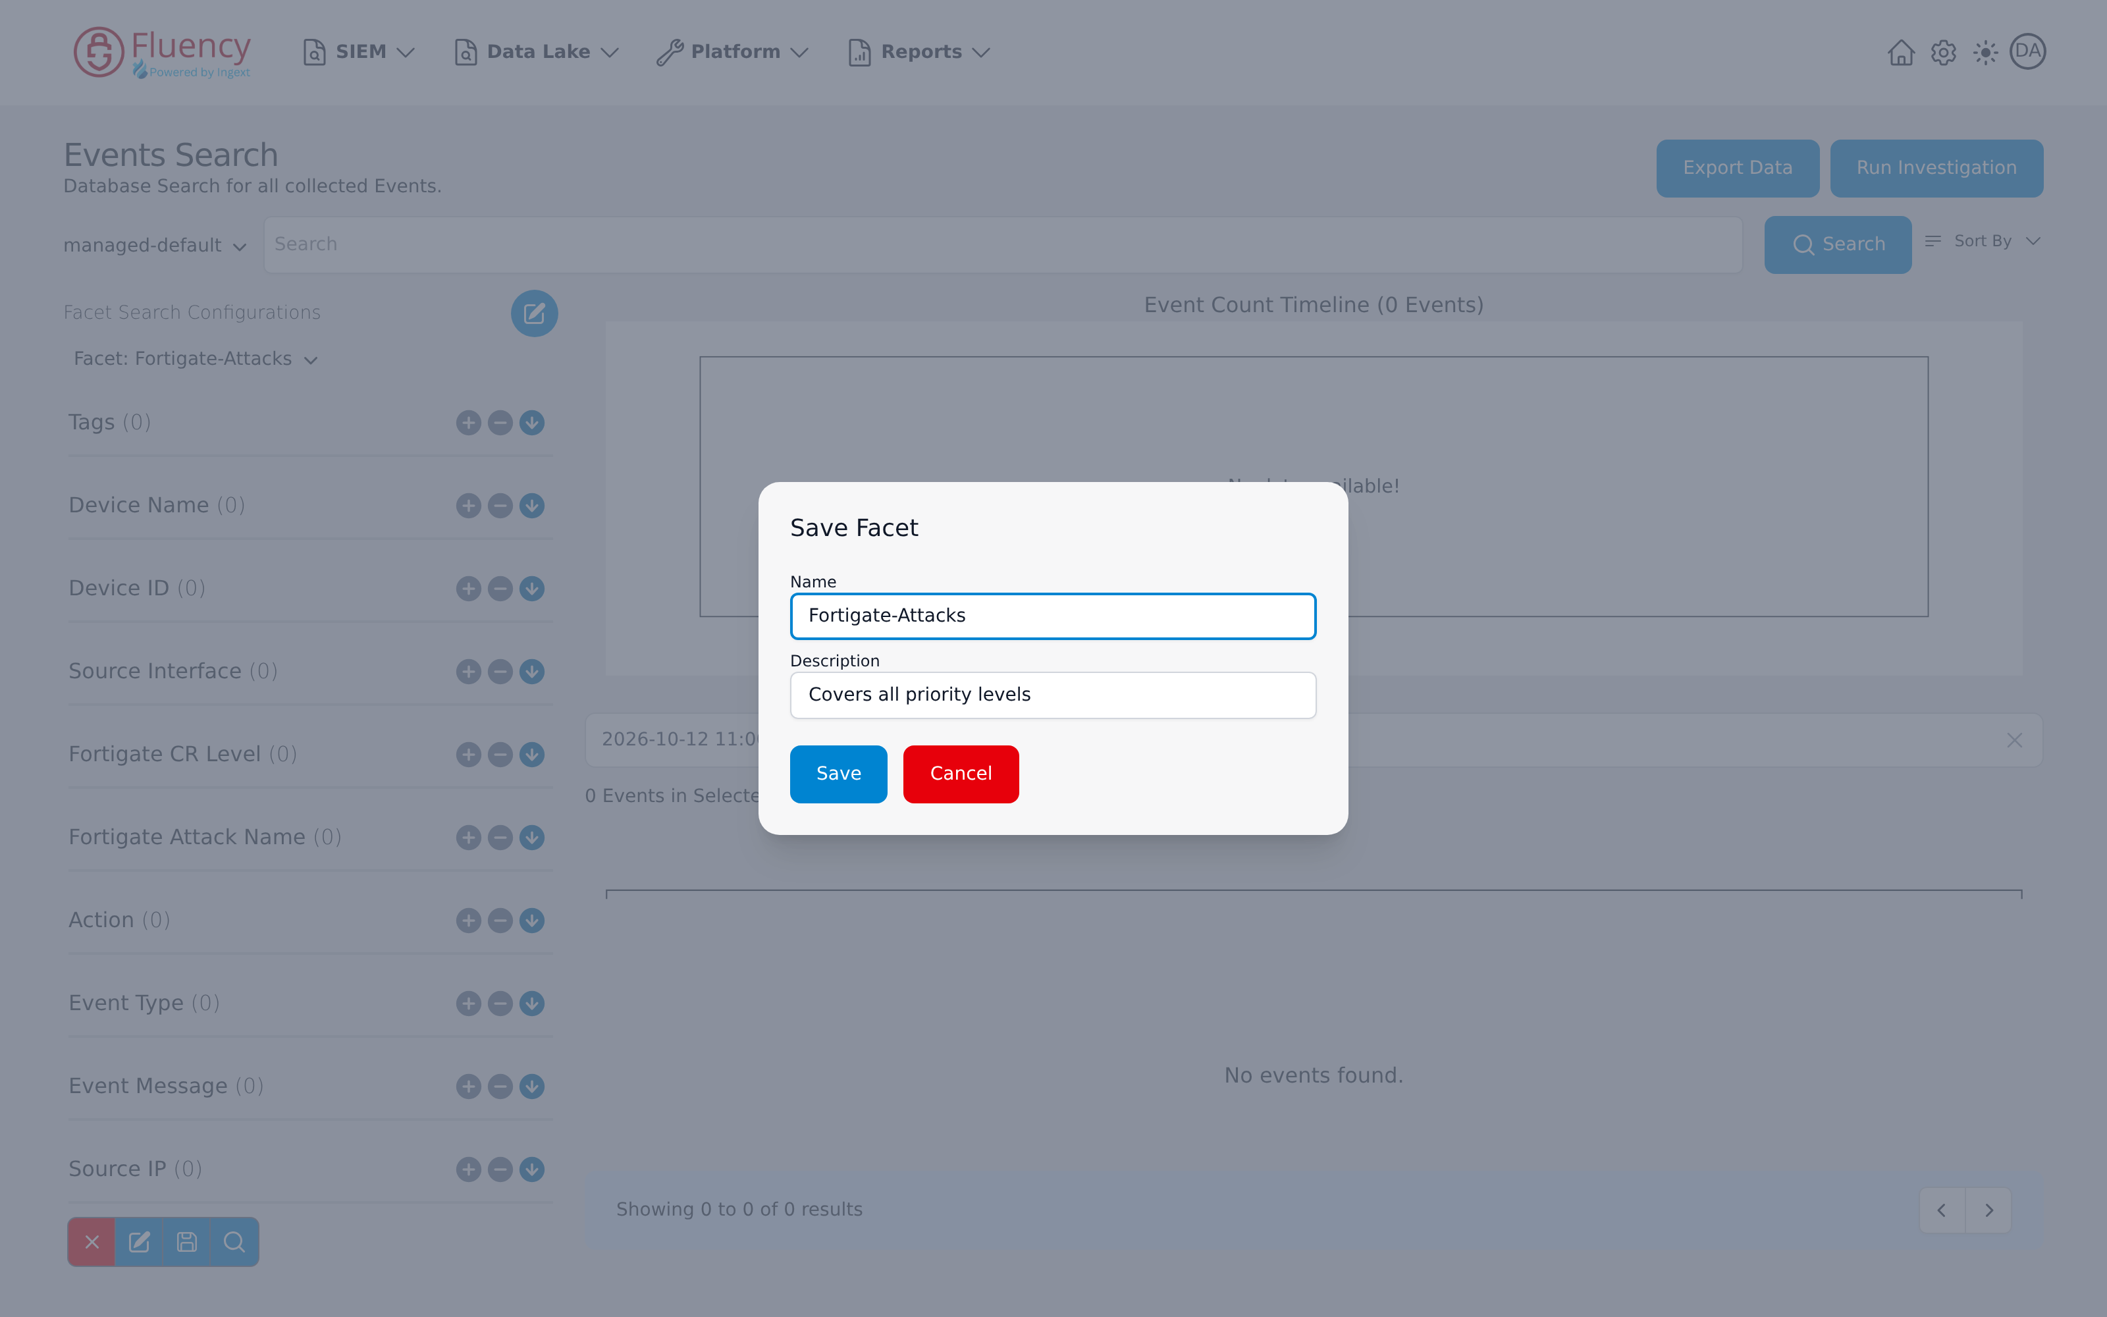Viewport: 2107px width, 1317px height.
Task: Click minus icon for Event Type facet
Action: click(500, 1004)
